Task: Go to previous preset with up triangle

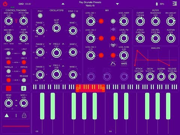Action: (x=63, y=4)
